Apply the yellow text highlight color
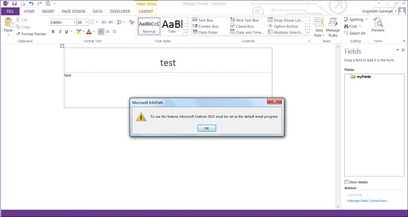408x217 pixels. tap(79, 32)
